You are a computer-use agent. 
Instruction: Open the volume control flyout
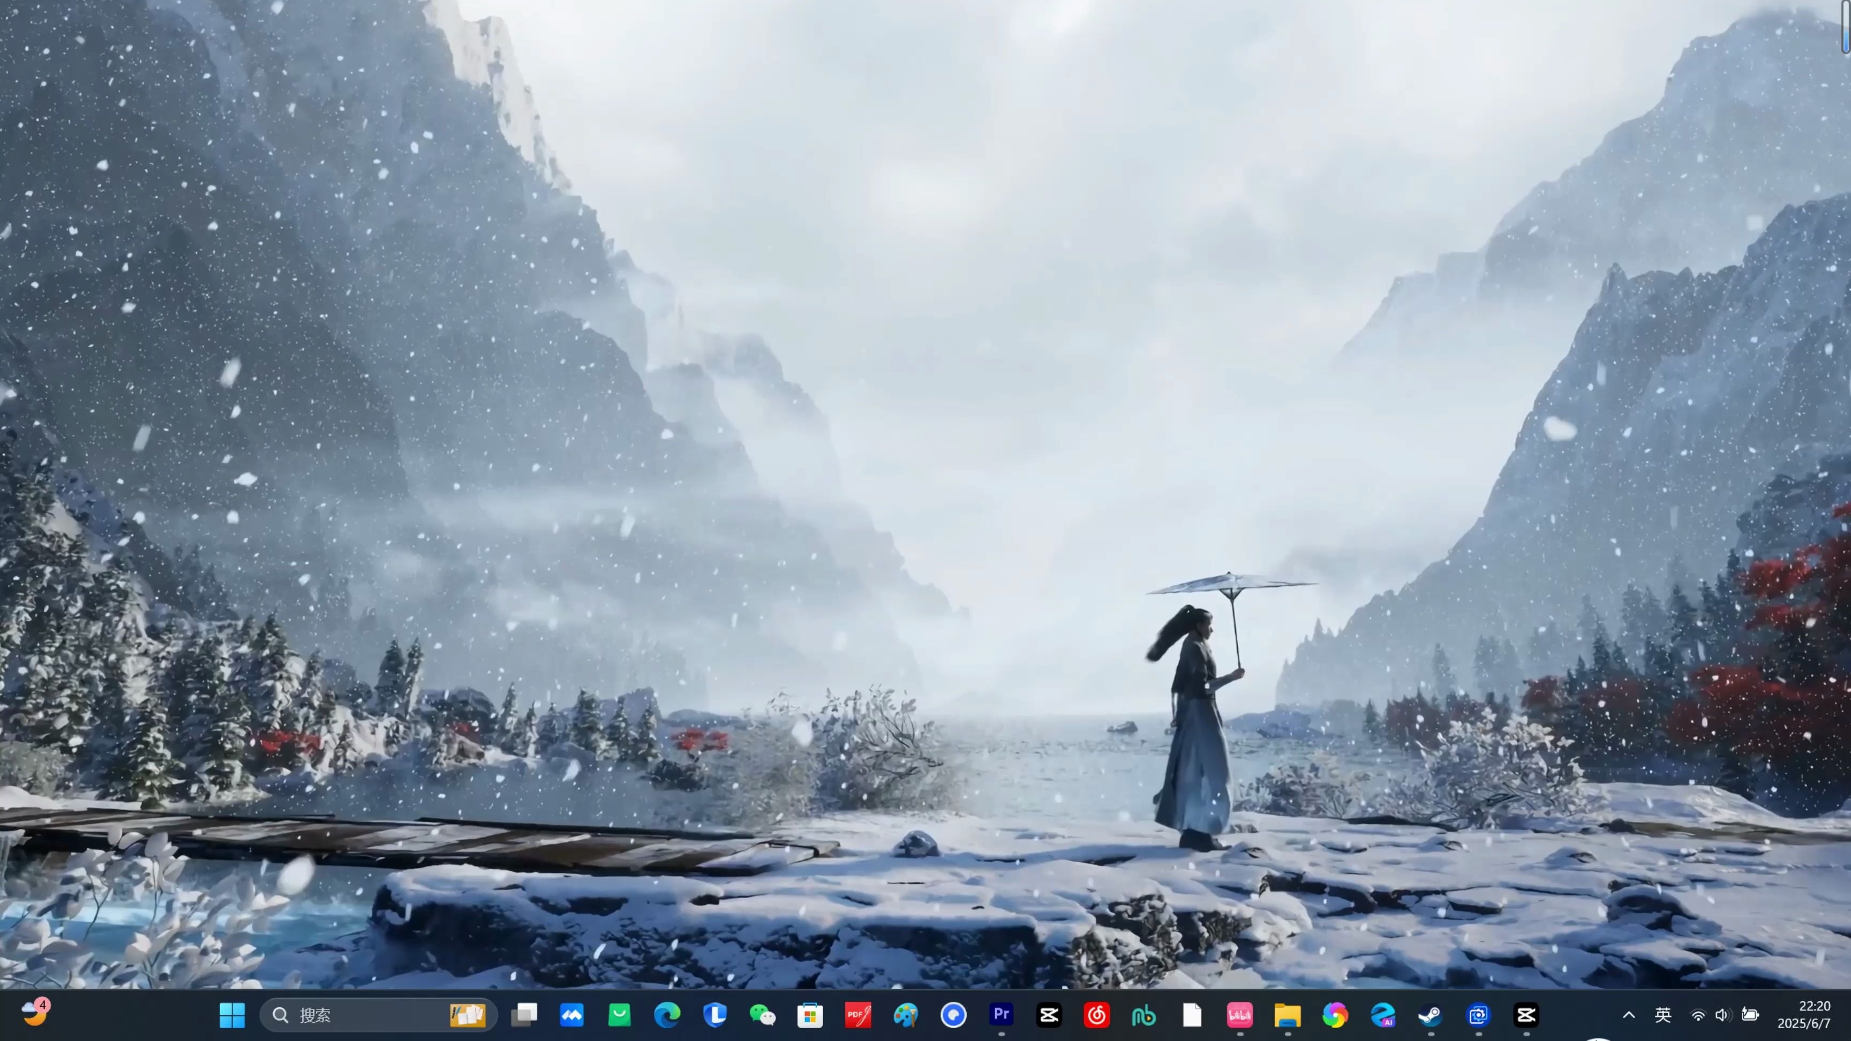(1722, 1015)
